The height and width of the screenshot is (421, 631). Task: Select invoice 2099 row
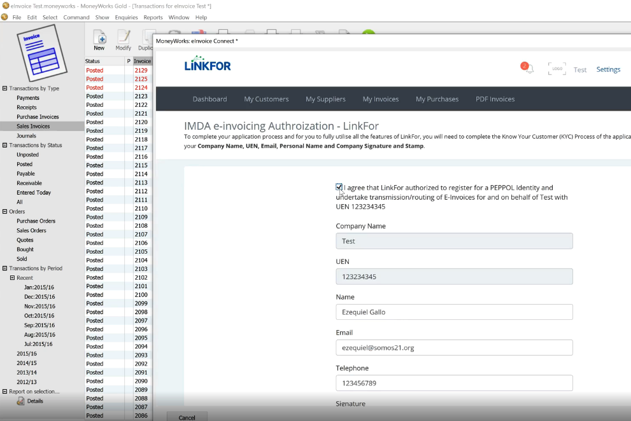tap(118, 303)
